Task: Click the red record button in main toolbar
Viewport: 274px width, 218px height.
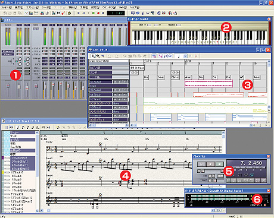Action: point(98,13)
